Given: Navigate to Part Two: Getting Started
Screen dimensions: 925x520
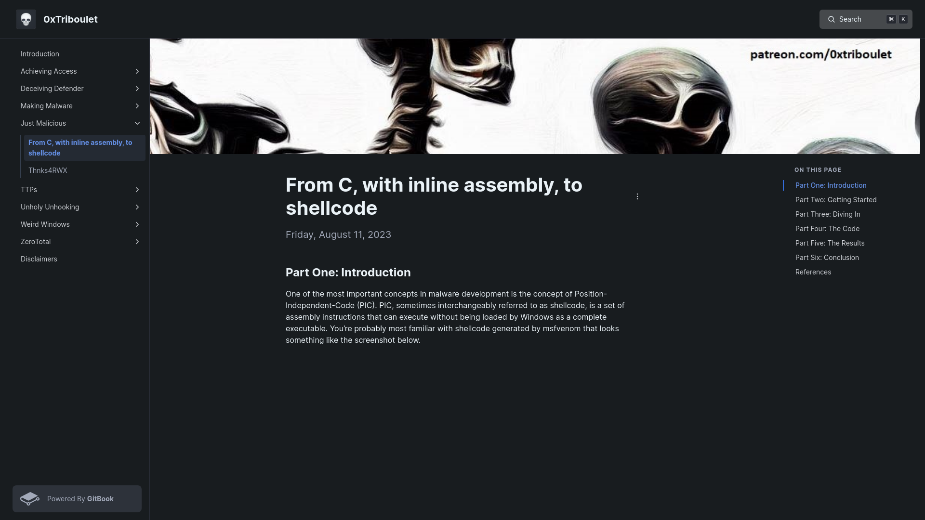Looking at the screenshot, I should click(836, 199).
